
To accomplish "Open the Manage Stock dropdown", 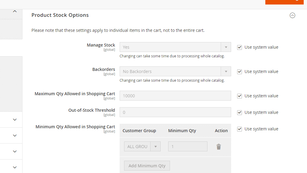I will [x=175, y=47].
